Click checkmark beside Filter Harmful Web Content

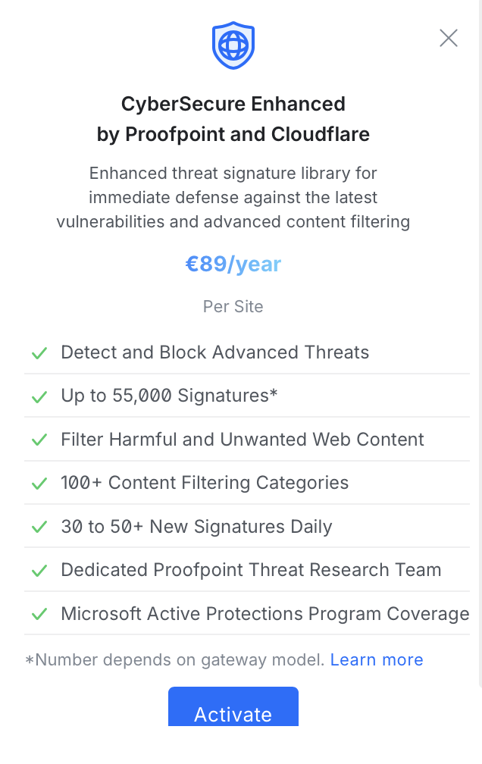coord(39,440)
